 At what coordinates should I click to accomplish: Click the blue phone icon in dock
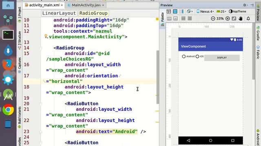[x=8, y=124]
